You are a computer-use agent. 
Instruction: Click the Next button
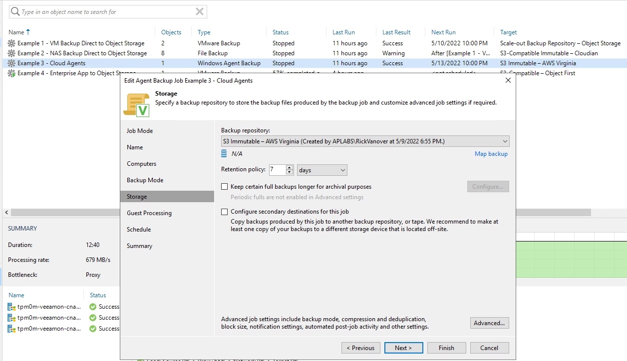[403, 348]
